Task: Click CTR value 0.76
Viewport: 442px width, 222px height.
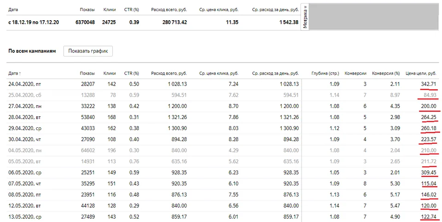Action: [x=134, y=161]
